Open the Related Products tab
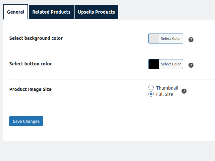This screenshot has width=215, height=161. [x=51, y=12]
